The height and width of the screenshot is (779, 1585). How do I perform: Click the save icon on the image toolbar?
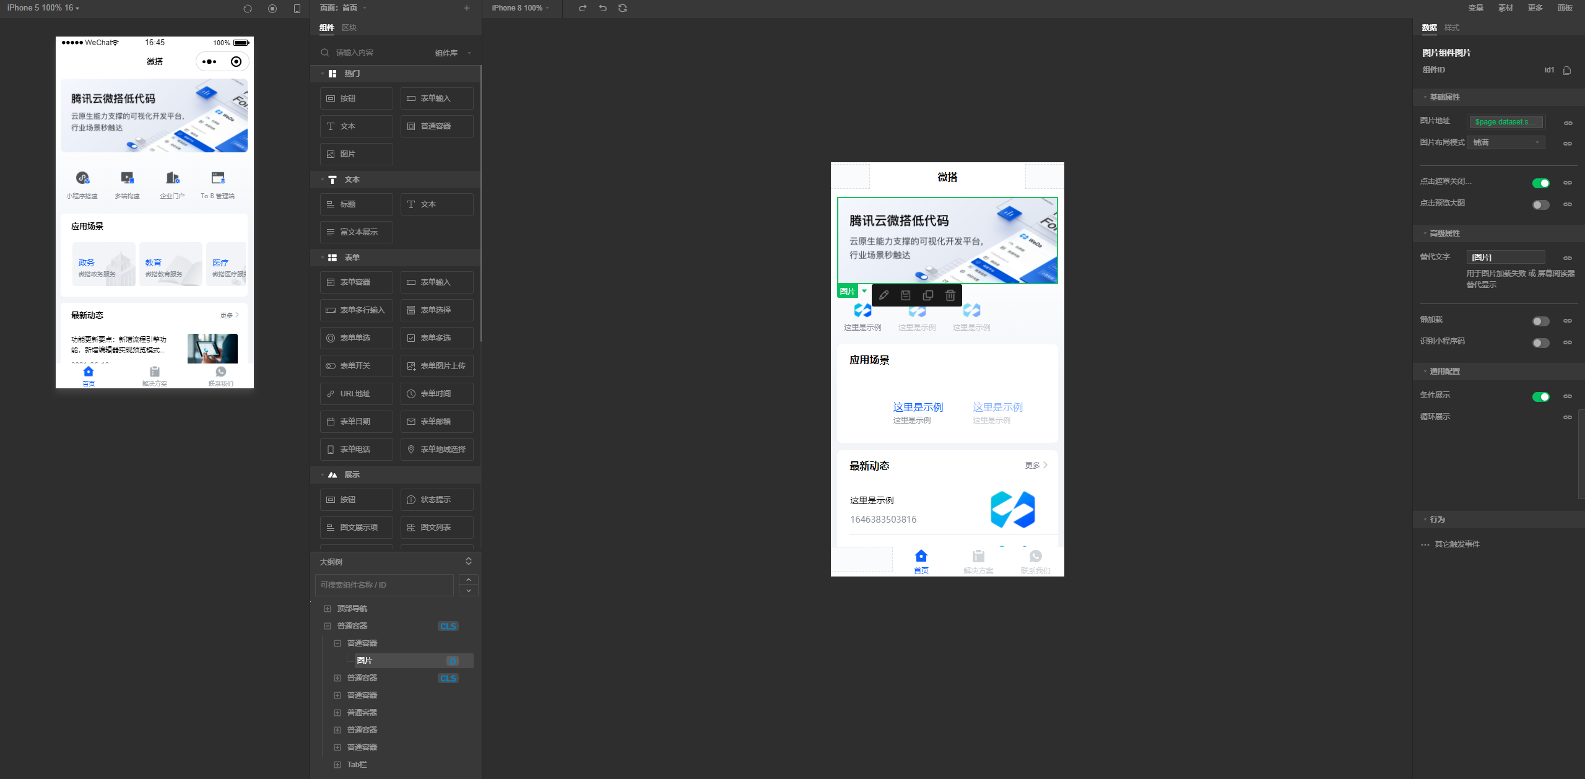coord(905,295)
